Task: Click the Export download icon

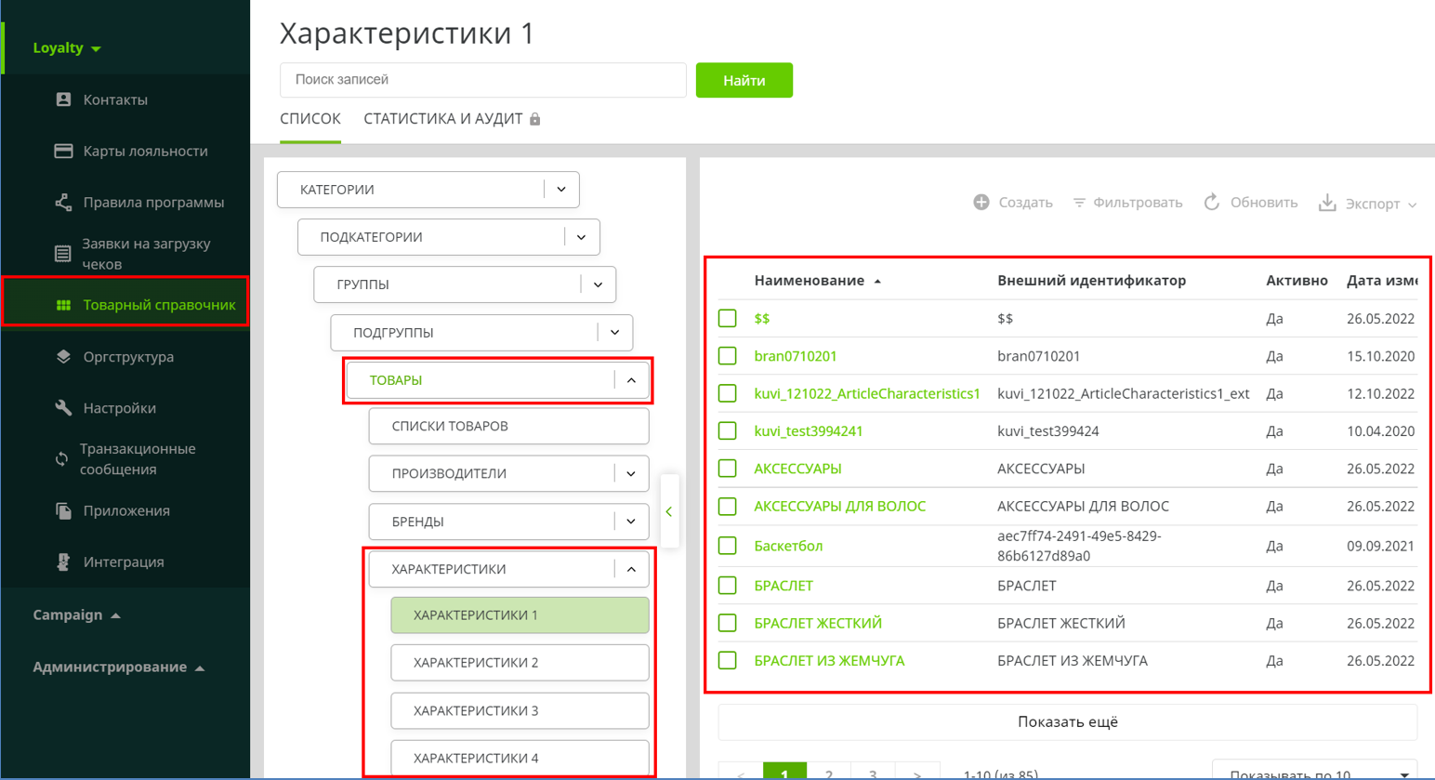Action: point(1327,203)
